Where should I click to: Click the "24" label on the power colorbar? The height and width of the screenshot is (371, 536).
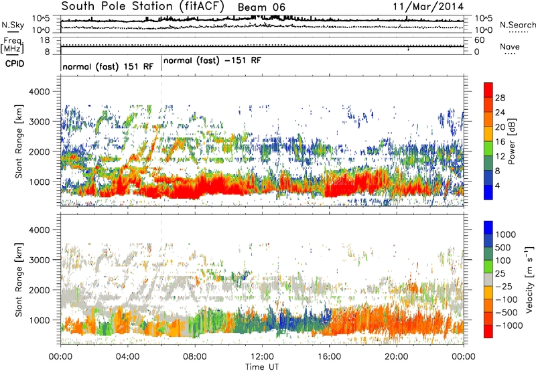click(500, 113)
